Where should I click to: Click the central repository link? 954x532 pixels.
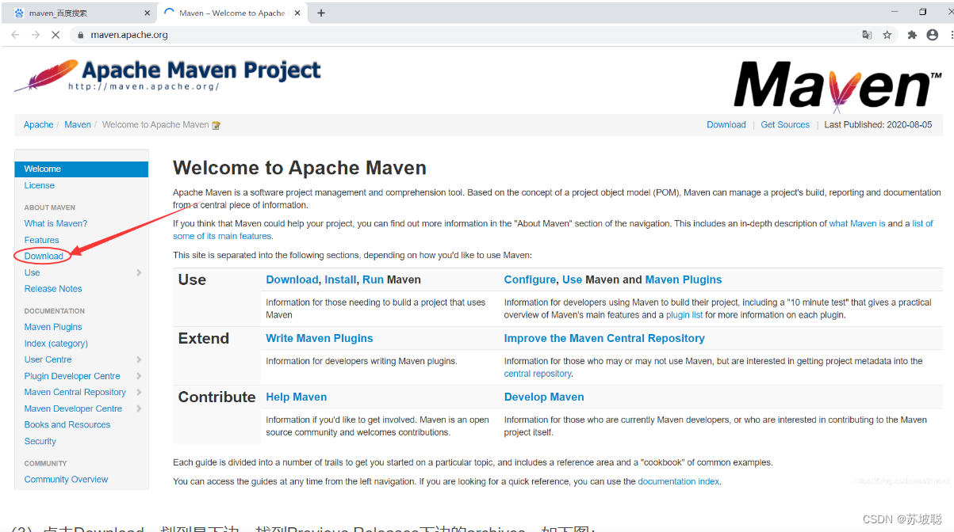click(x=538, y=374)
